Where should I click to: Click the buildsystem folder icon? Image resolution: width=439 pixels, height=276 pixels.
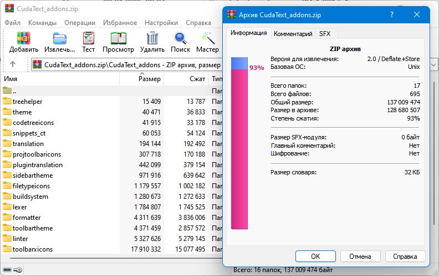[x=7, y=197]
